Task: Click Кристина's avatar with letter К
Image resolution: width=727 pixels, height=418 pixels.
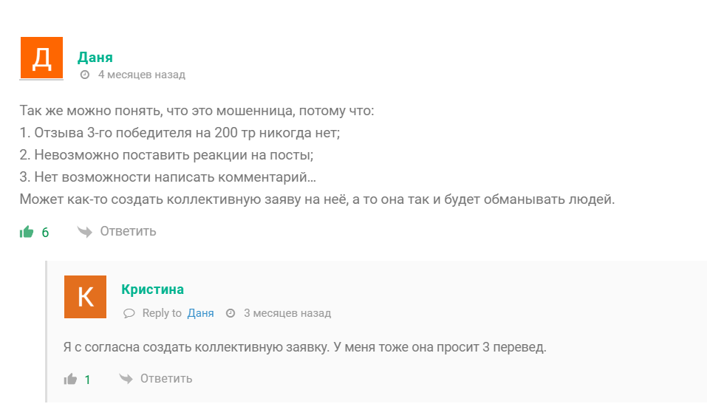Action: (x=85, y=297)
